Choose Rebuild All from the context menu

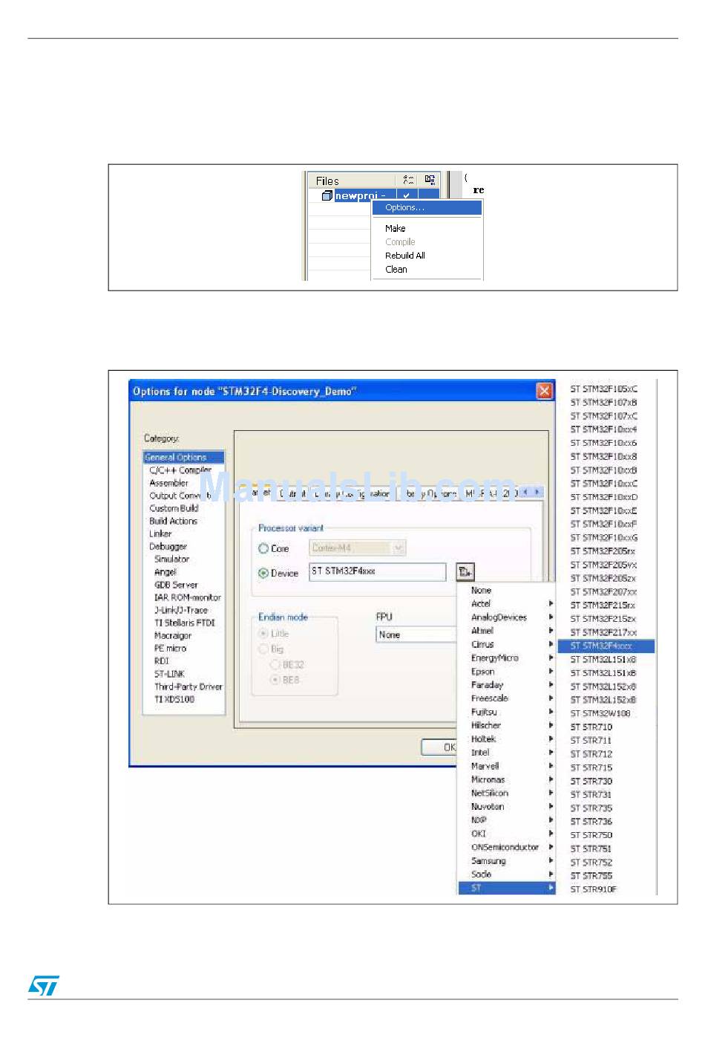[x=405, y=255]
